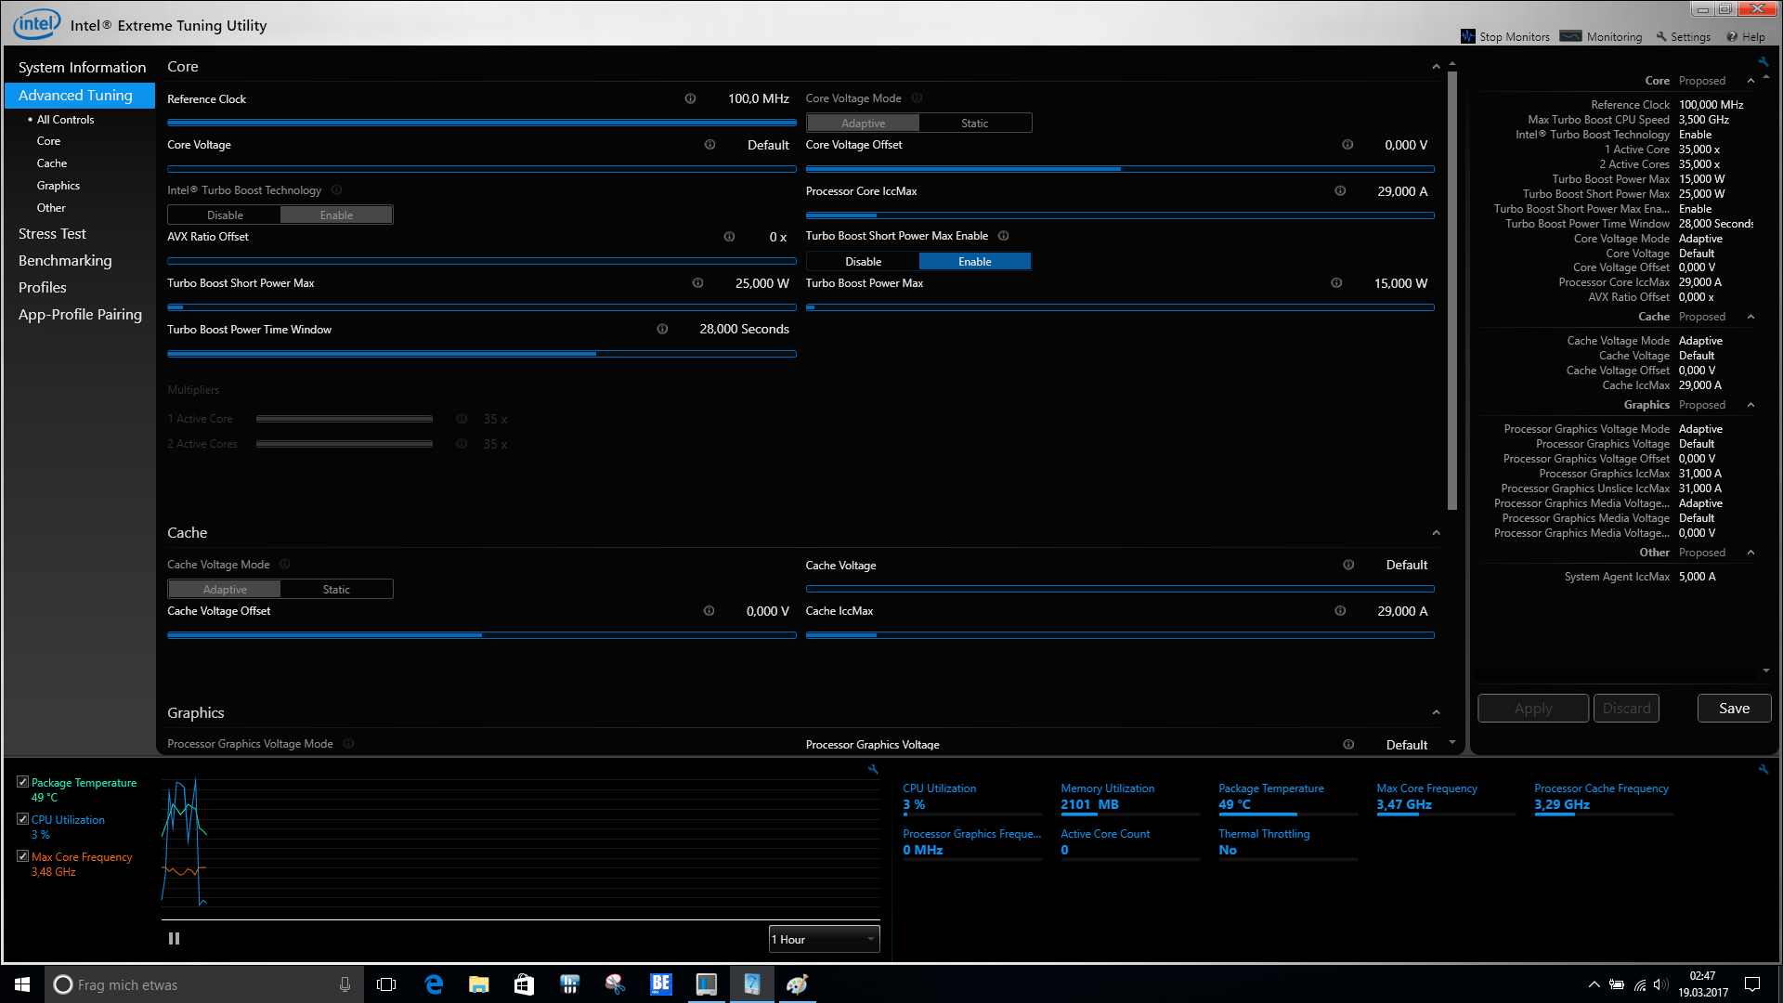Select Profiles in left navigation
Image resolution: width=1783 pixels, height=1003 pixels.
coord(43,288)
